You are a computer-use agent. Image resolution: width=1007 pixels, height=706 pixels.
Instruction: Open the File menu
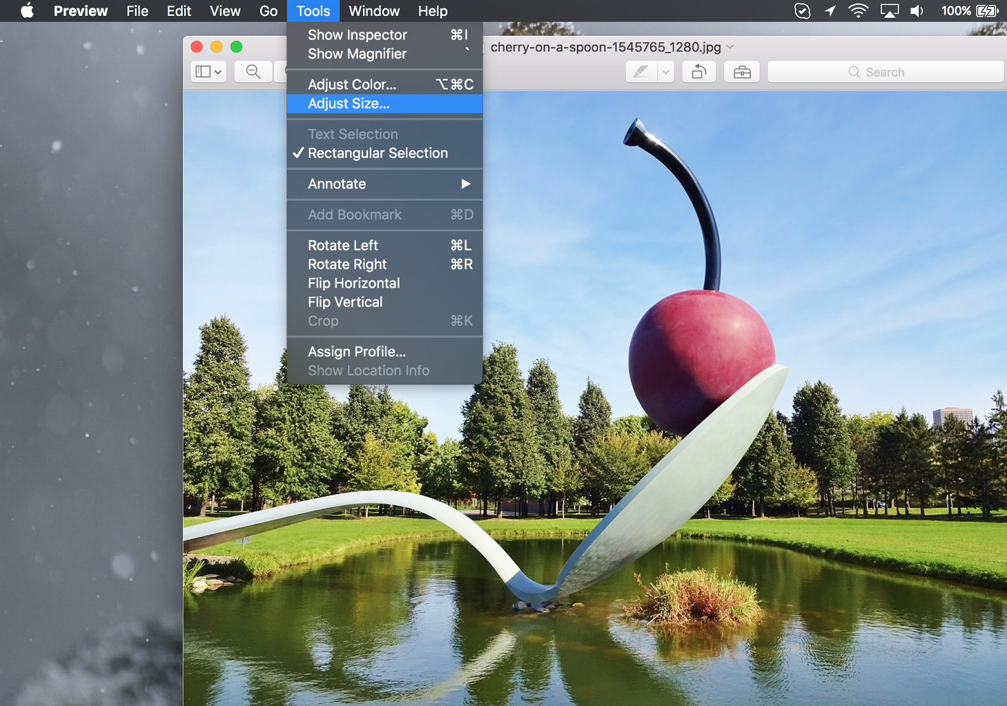137,11
